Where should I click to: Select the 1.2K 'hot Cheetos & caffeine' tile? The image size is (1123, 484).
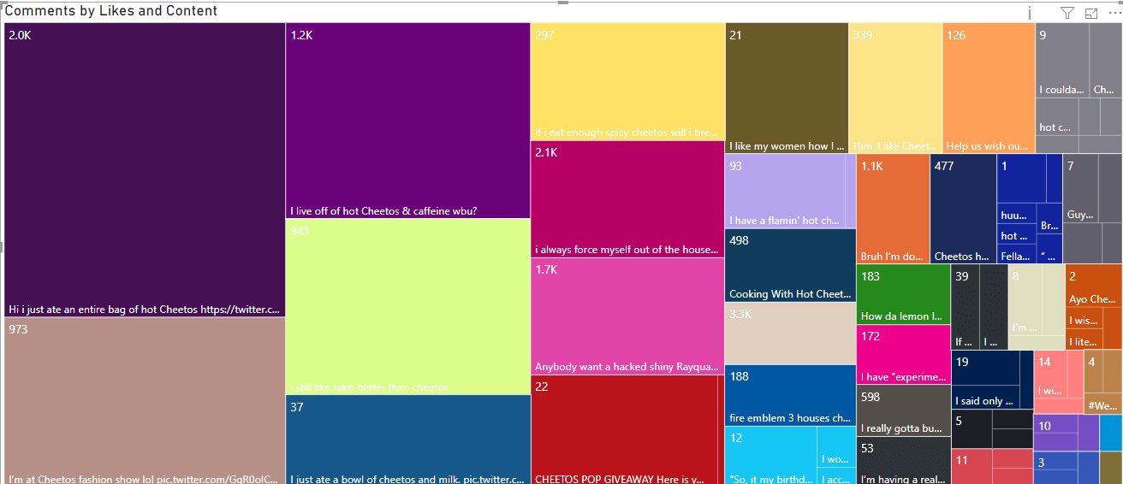pos(407,121)
